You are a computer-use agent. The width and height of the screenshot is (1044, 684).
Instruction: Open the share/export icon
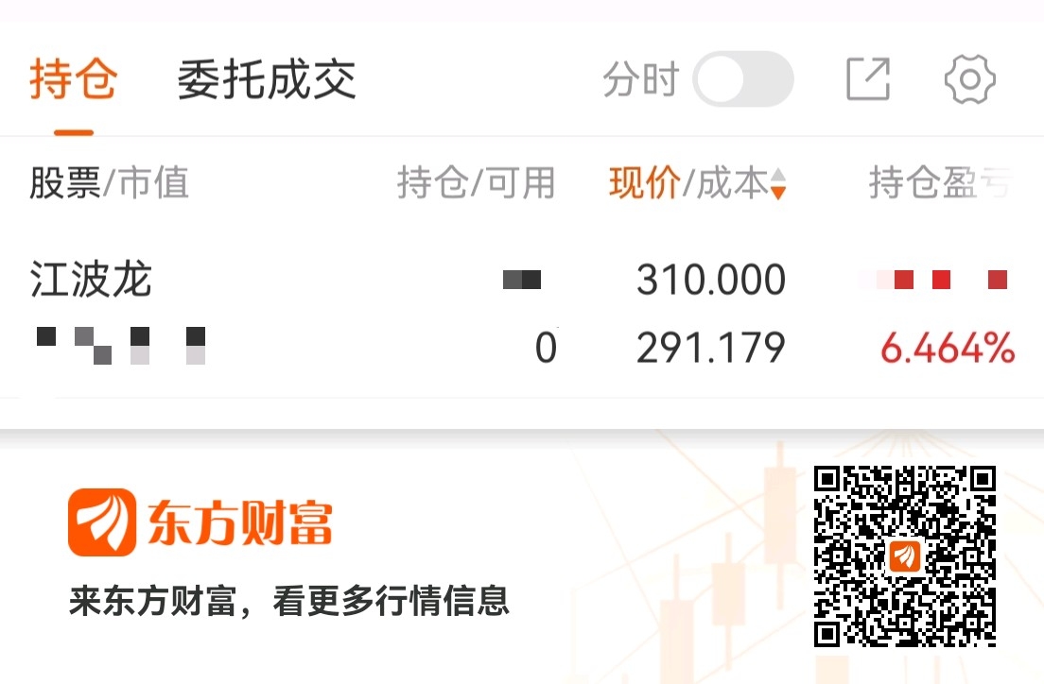coord(868,79)
